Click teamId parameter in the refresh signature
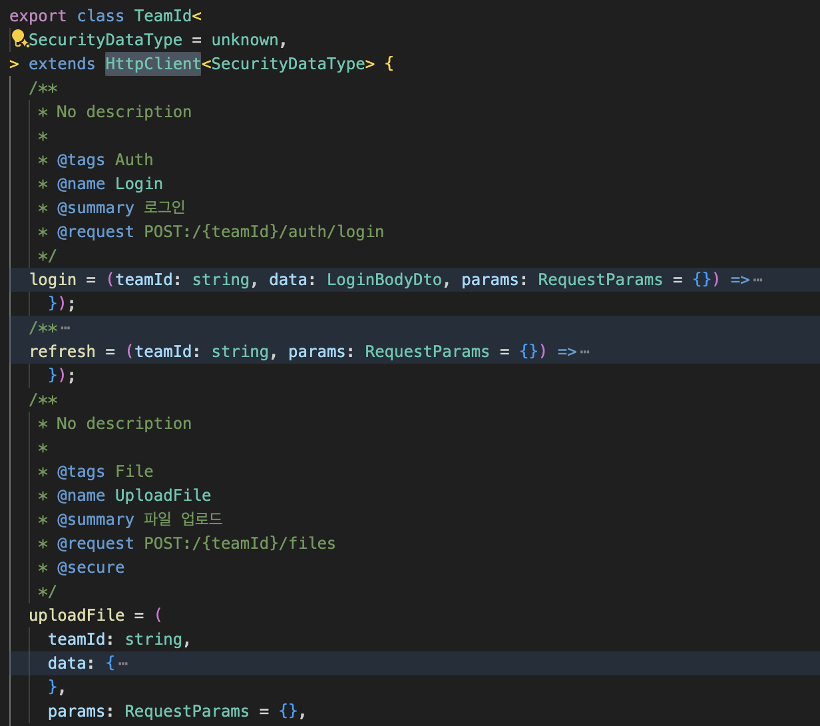Screen dimensions: 820x726 (163, 352)
